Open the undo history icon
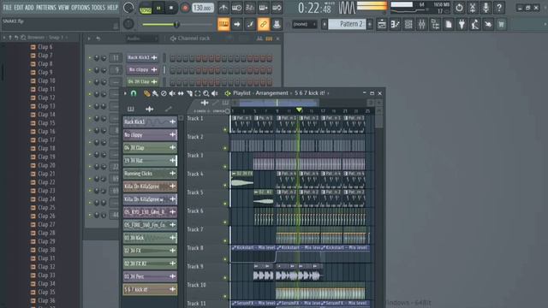This screenshot has width=548, height=308. pyautogui.click(x=459, y=8)
